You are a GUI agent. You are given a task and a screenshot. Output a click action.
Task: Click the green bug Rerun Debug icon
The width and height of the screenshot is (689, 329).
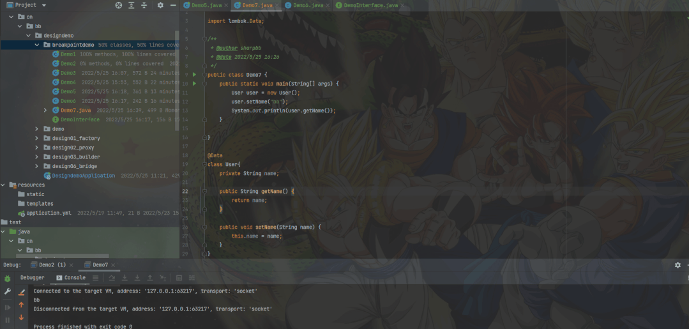[x=8, y=279]
